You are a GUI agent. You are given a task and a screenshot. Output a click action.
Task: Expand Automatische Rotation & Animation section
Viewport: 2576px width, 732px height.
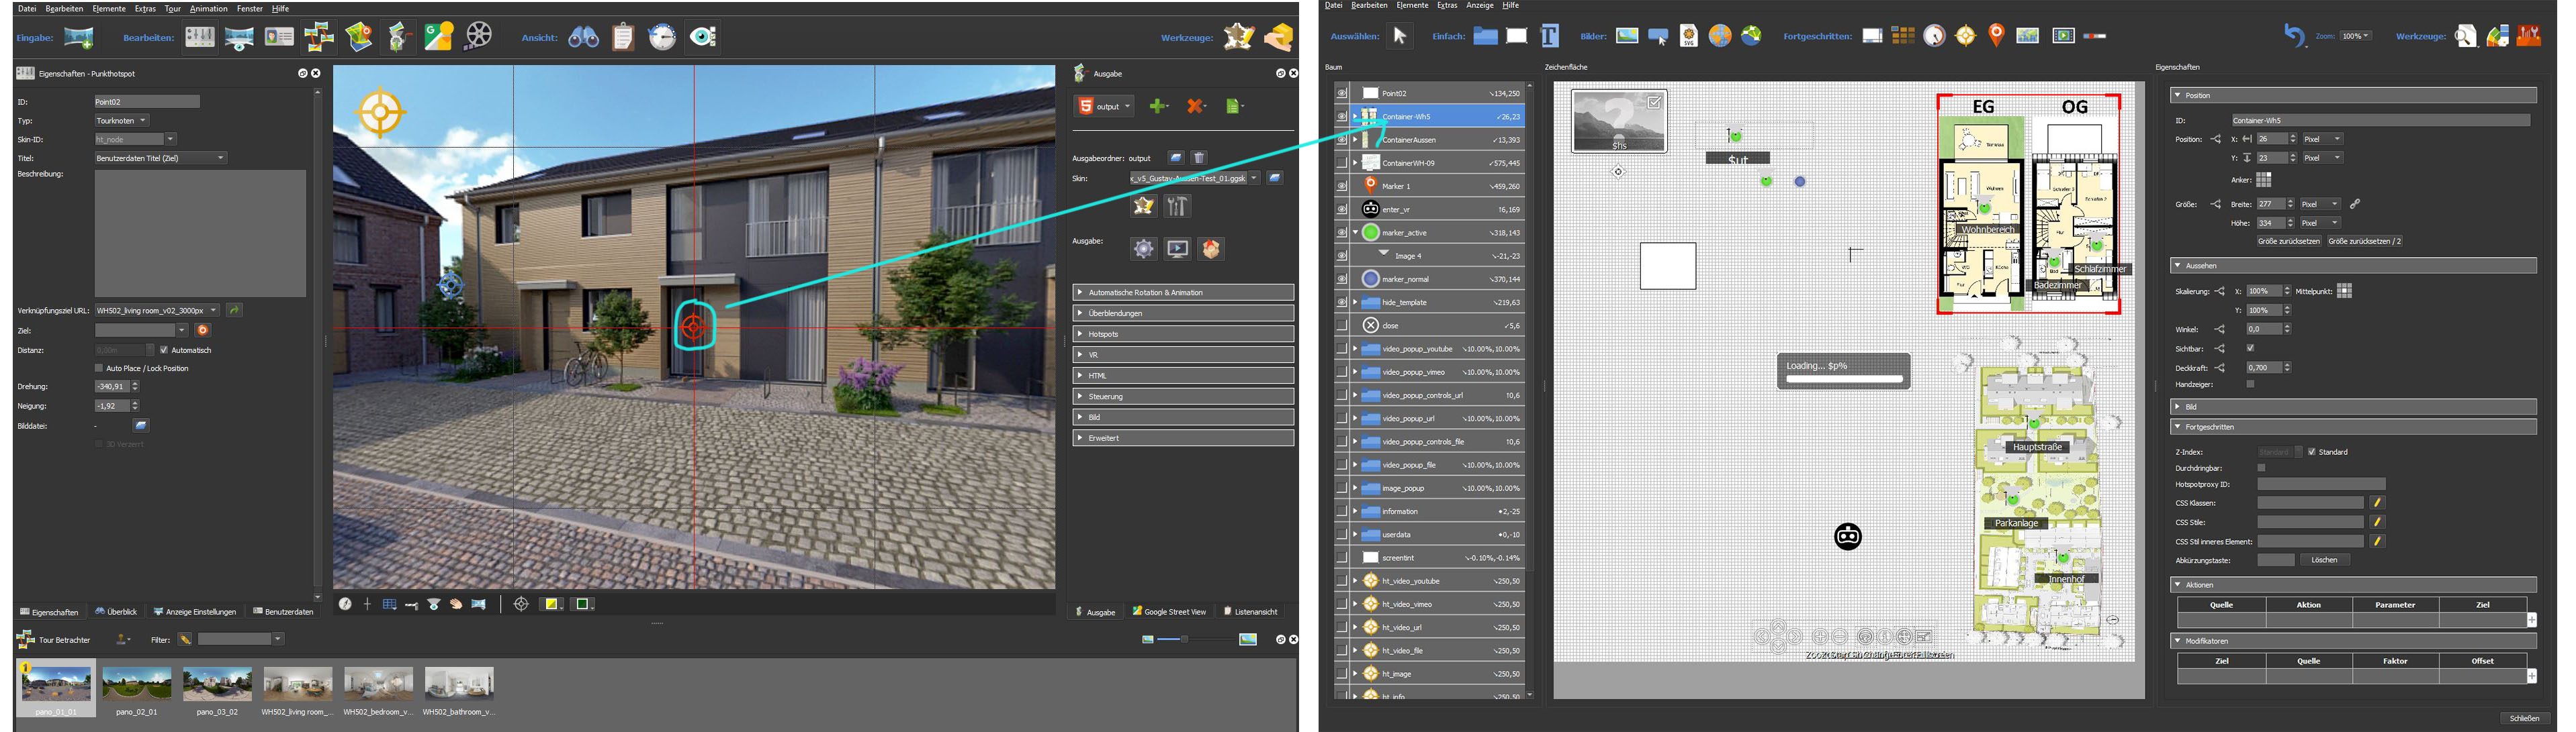[x=1183, y=293]
